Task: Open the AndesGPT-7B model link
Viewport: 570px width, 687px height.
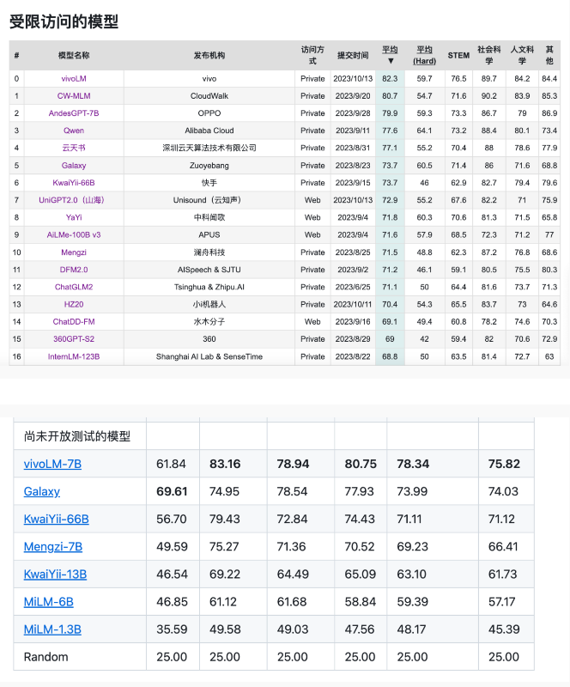Action: (74, 113)
